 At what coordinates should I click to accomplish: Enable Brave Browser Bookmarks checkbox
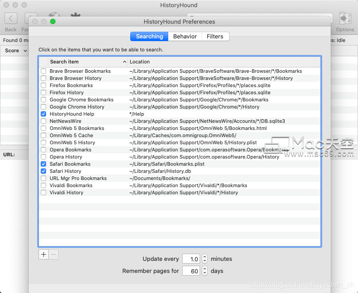(x=43, y=71)
